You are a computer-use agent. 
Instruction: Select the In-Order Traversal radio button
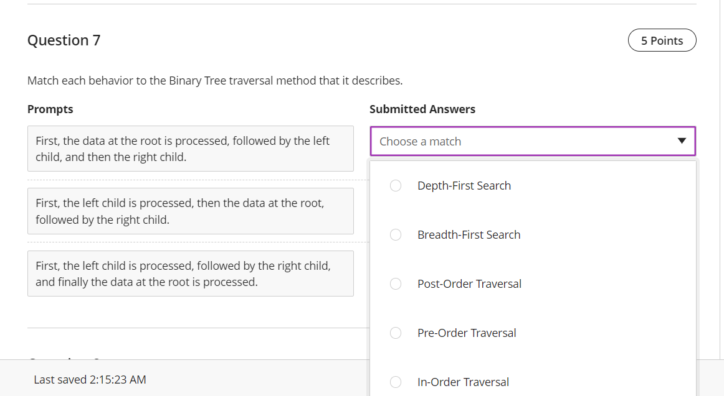(396, 382)
